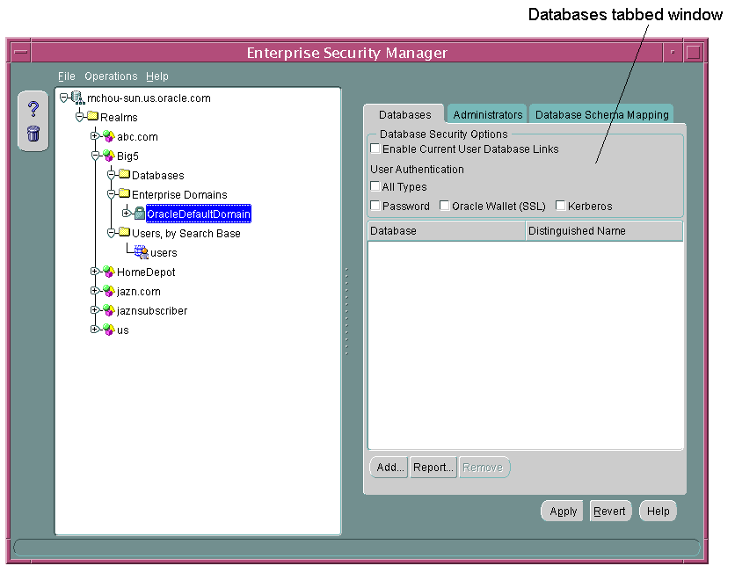Check the All Types authentication box
This screenshot has height=566, width=735.
(x=375, y=187)
